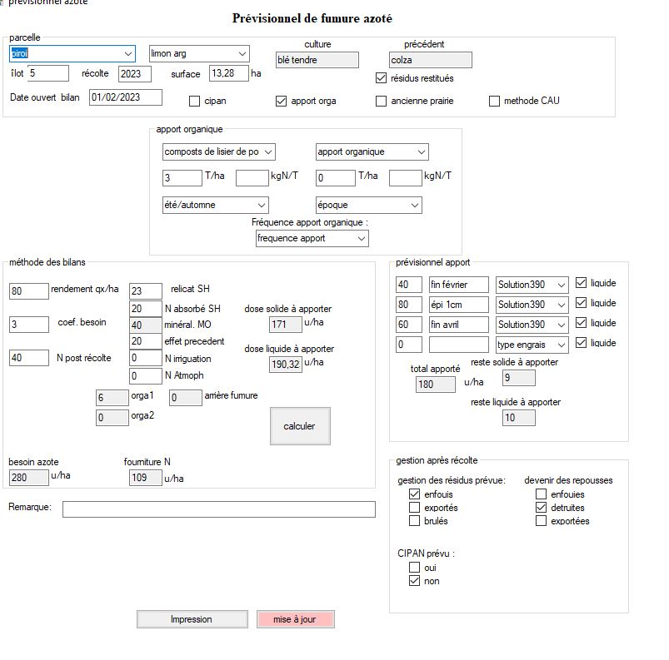
Task: Click the Date ouvert bilan field
Action: tap(125, 98)
